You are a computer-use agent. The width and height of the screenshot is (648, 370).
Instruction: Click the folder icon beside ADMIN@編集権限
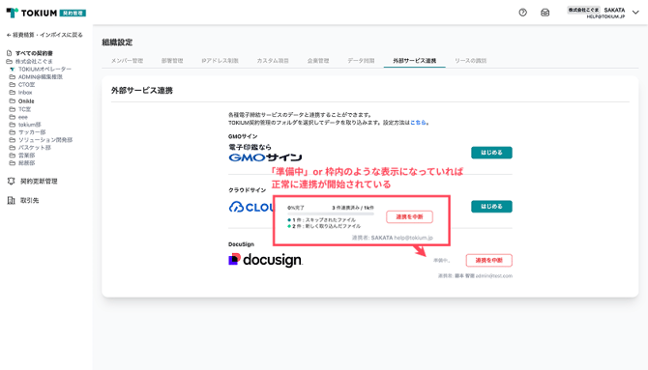13,77
